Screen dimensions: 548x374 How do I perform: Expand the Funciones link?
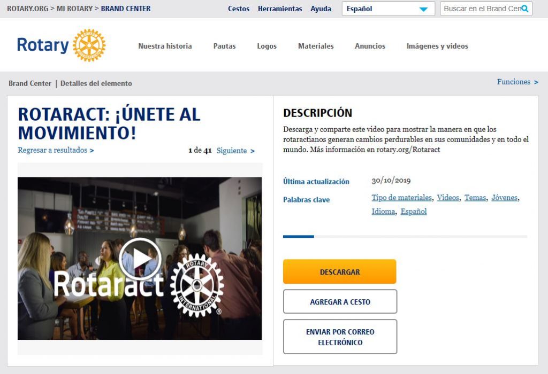[x=517, y=82]
